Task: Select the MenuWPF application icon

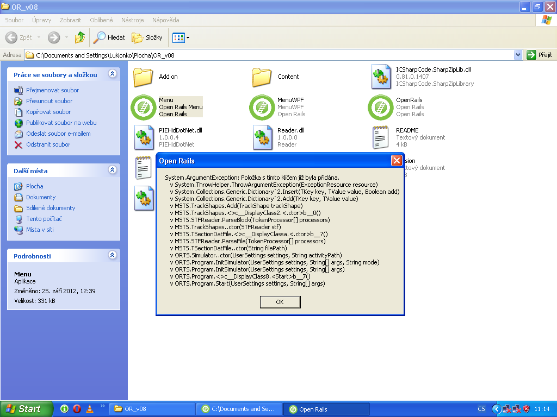Action: (x=262, y=107)
